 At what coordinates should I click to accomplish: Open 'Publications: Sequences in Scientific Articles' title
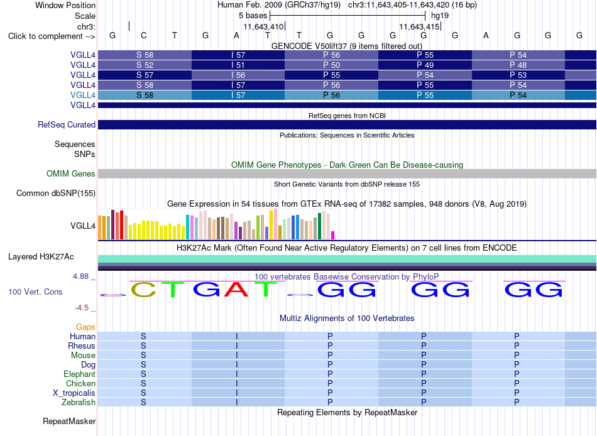[x=347, y=135]
